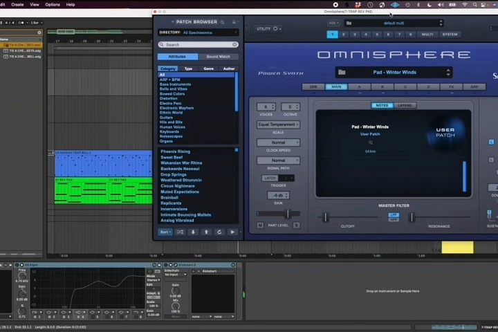Clear the patch search field with X icon
Image resolution: width=498 pixels, height=332 pixels.
click(x=234, y=44)
